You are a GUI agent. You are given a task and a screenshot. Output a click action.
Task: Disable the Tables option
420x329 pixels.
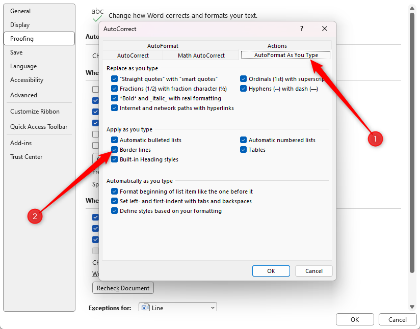[244, 150]
